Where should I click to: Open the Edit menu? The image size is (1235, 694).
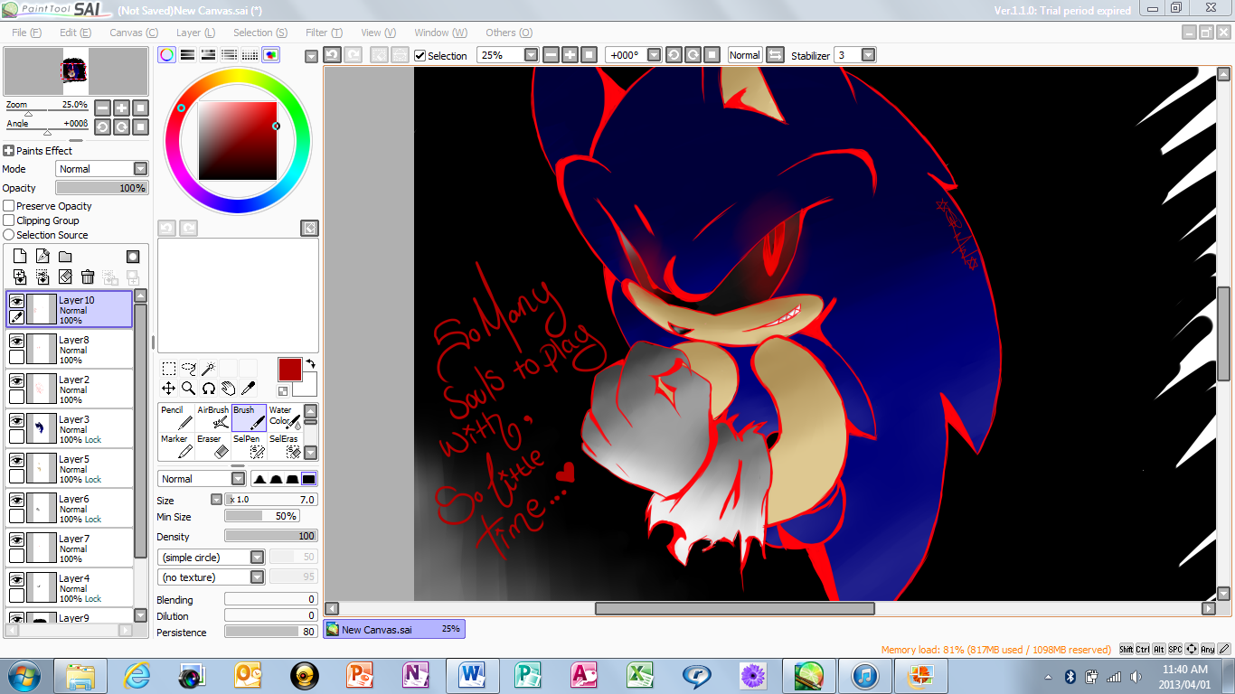point(75,33)
